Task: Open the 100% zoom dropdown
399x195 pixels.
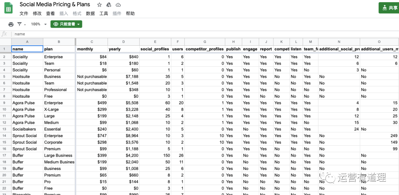Action: [x=39, y=24]
